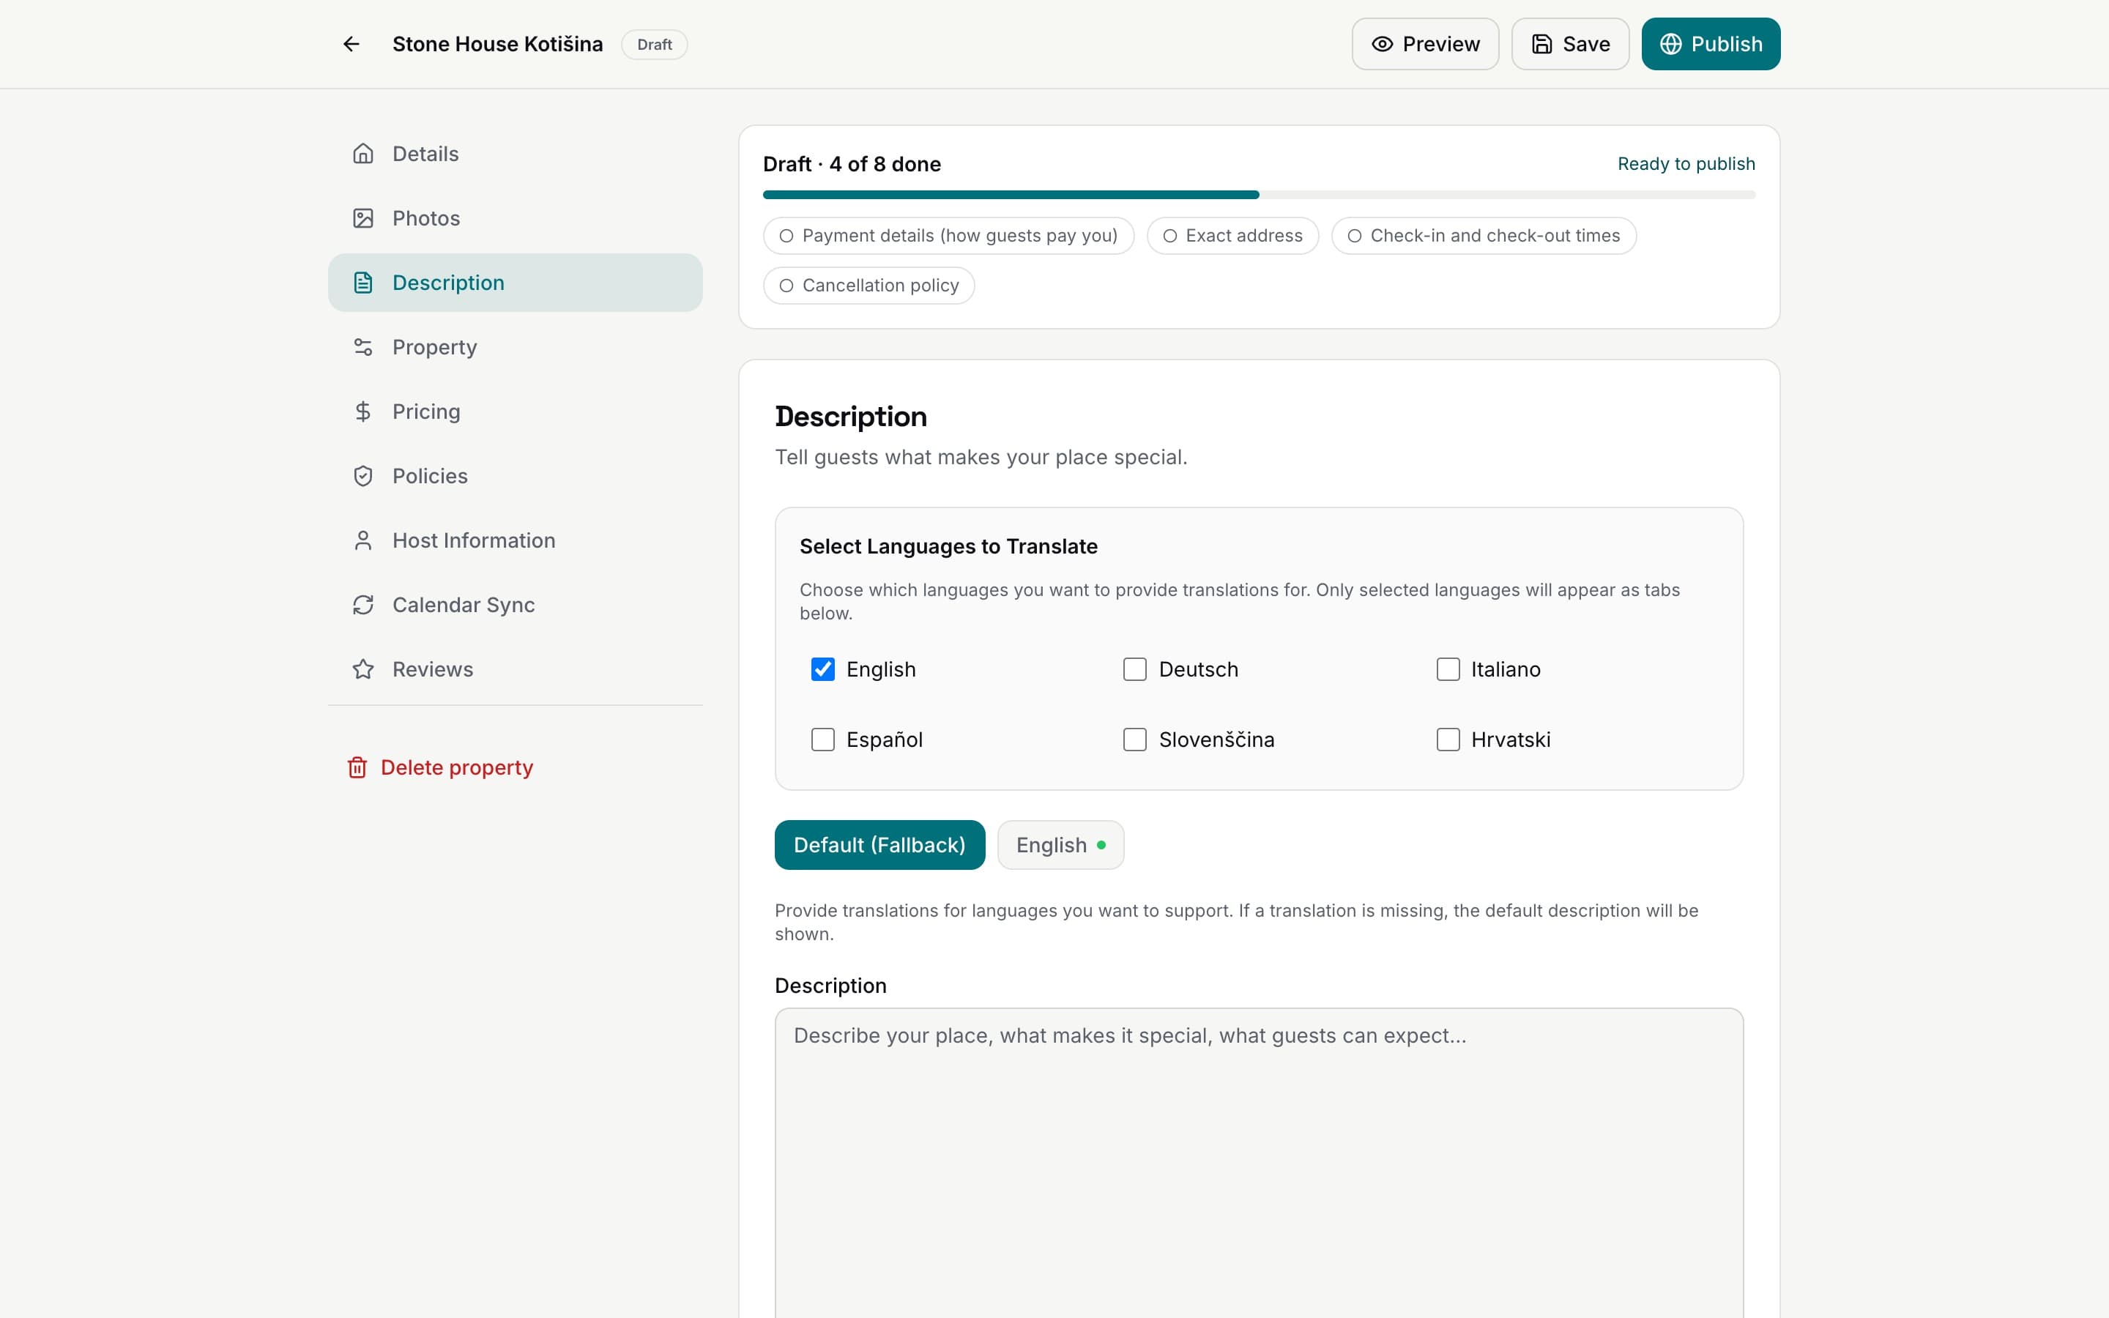This screenshot has height=1318, width=2109.
Task: Click the Select Languages to Translate heading
Action: point(948,546)
